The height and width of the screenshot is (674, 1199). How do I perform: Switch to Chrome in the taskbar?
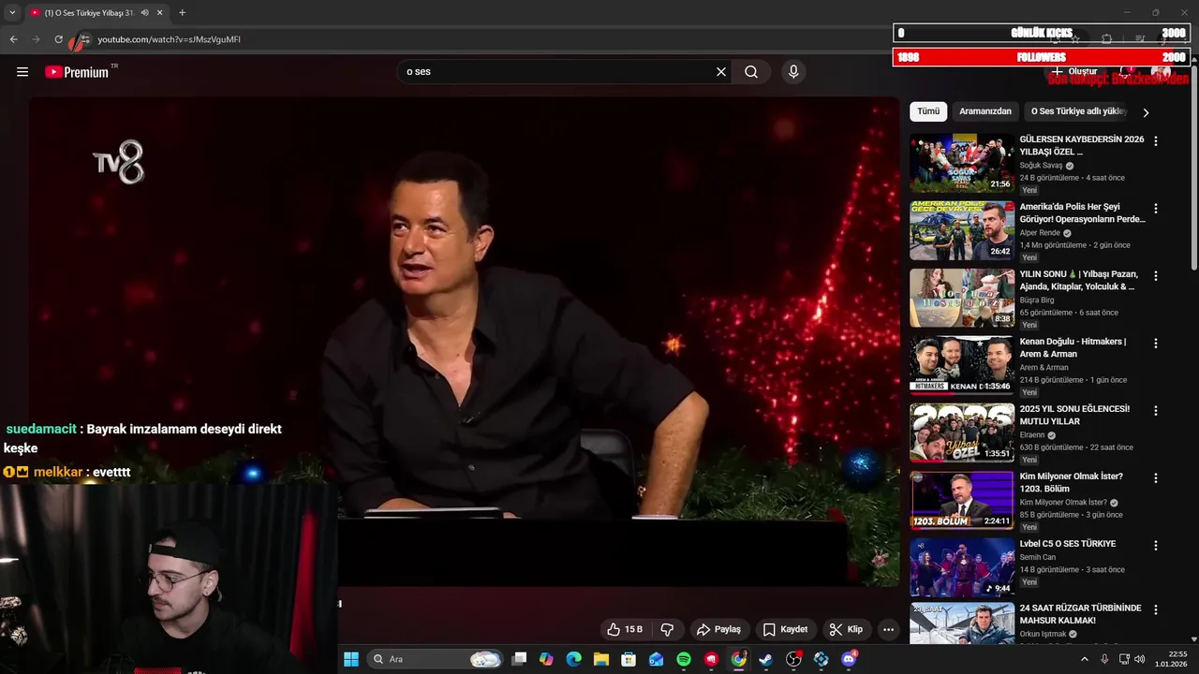click(739, 659)
